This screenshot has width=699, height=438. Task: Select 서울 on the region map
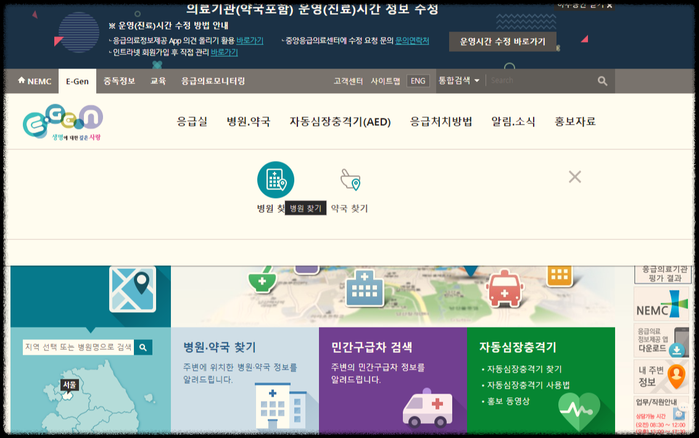tap(70, 385)
